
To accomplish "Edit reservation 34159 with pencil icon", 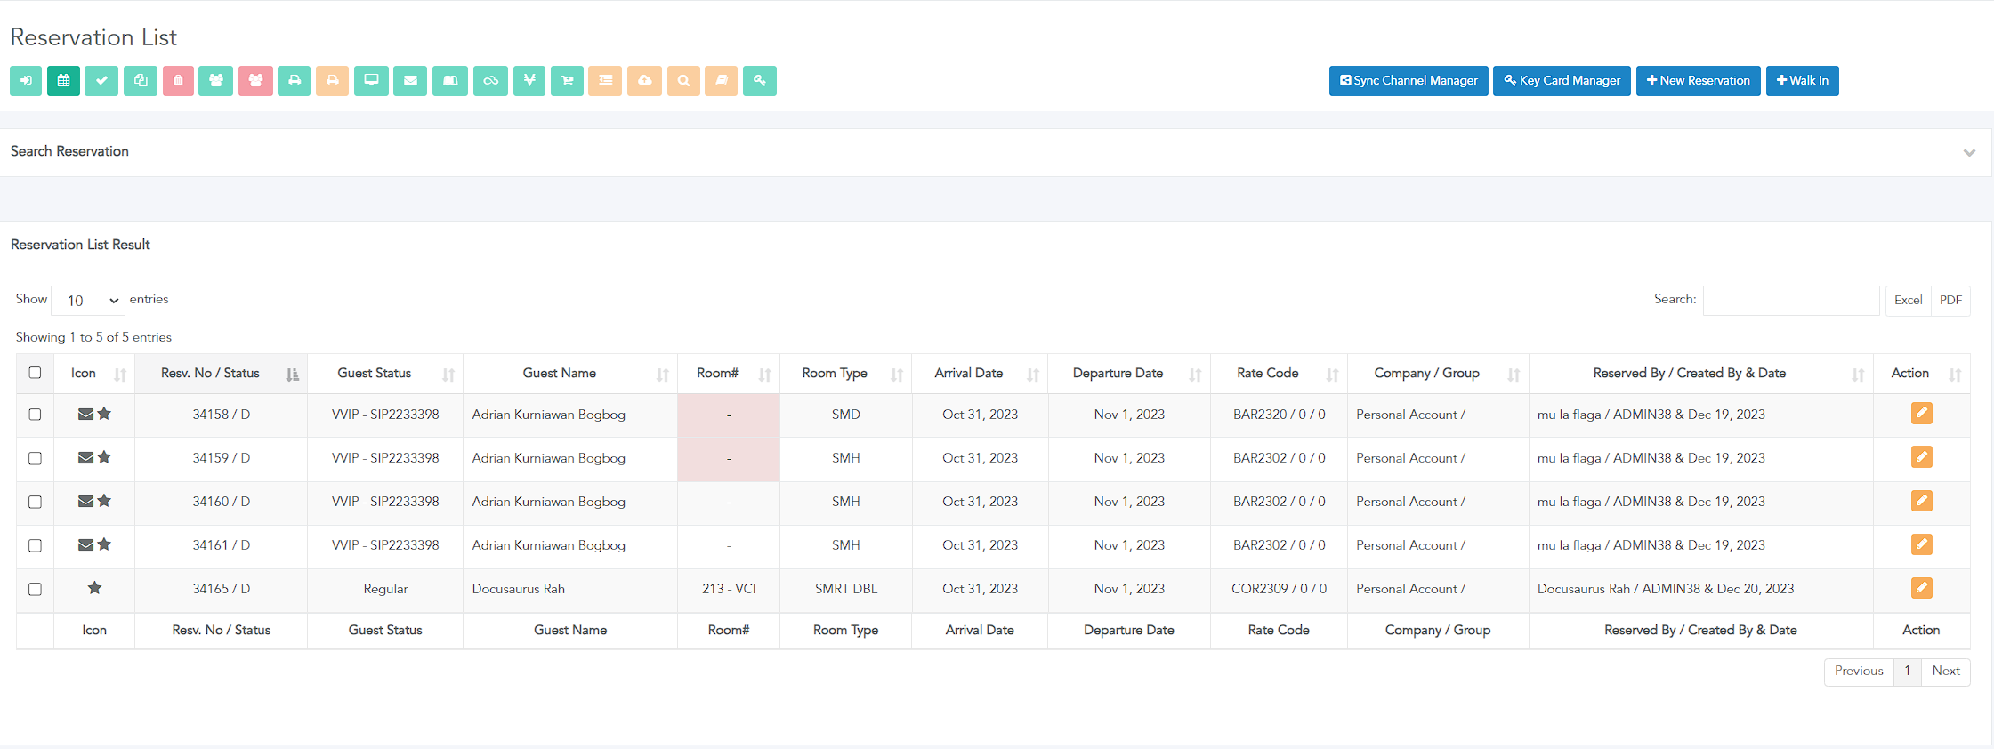I will [1921, 457].
